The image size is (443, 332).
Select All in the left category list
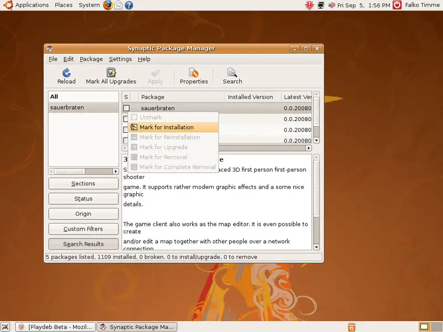coord(84,96)
